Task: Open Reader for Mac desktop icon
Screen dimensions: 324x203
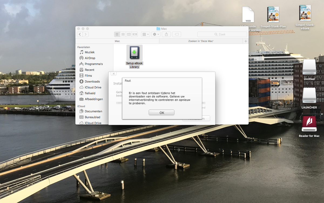Action: pos(309,124)
